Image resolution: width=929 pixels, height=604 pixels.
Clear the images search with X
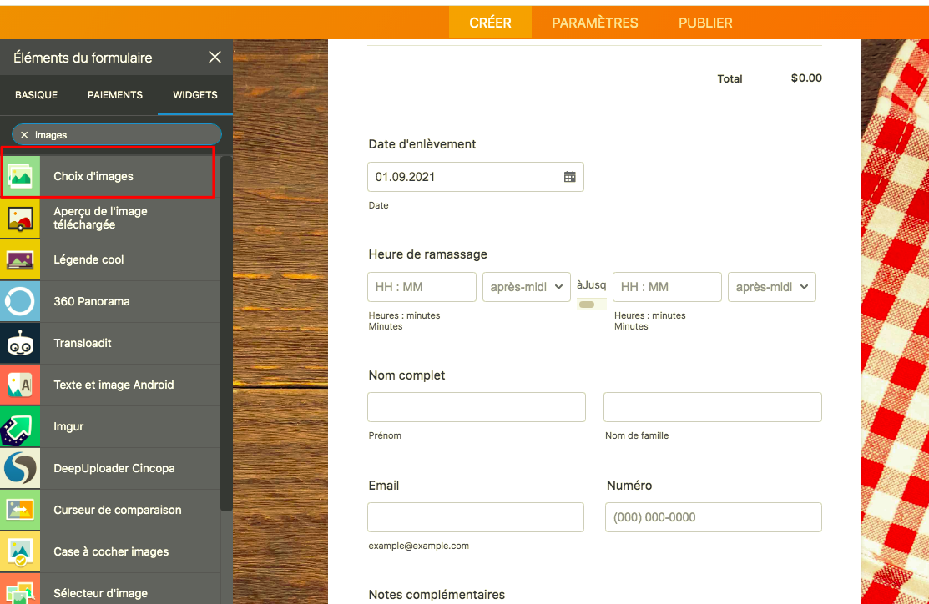coord(24,134)
